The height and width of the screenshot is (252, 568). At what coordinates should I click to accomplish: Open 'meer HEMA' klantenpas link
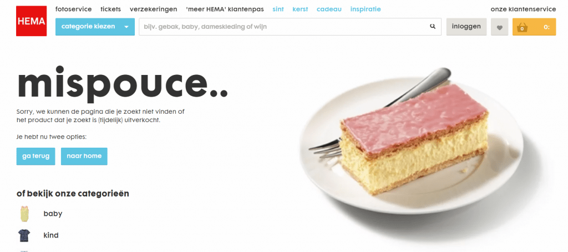(225, 9)
